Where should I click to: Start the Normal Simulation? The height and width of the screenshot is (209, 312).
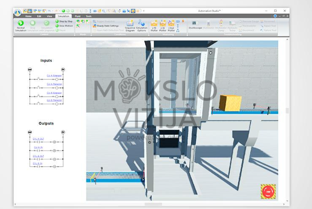pyautogui.click(x=21, y=26)
